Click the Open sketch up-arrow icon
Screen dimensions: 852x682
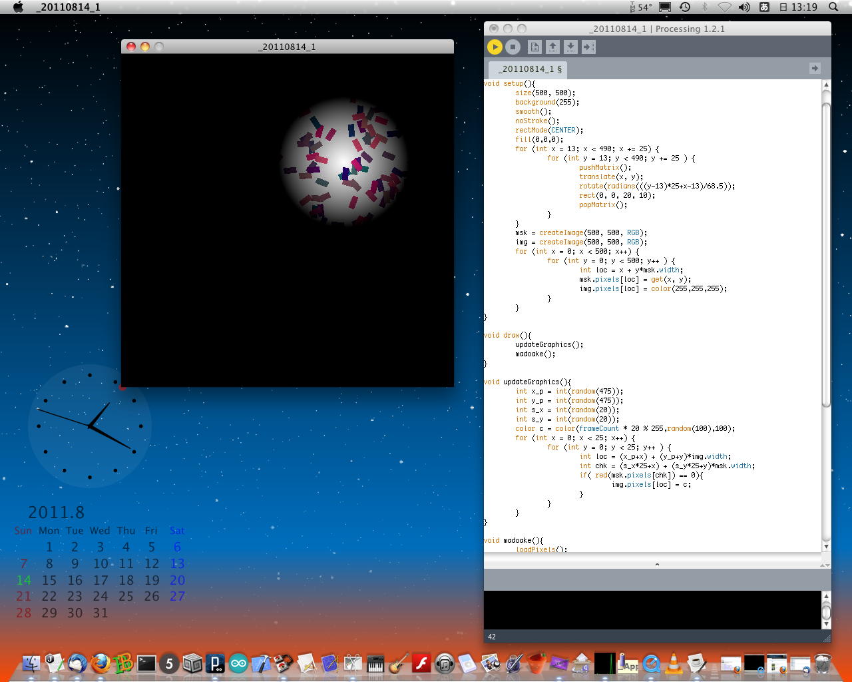[552, 47]
